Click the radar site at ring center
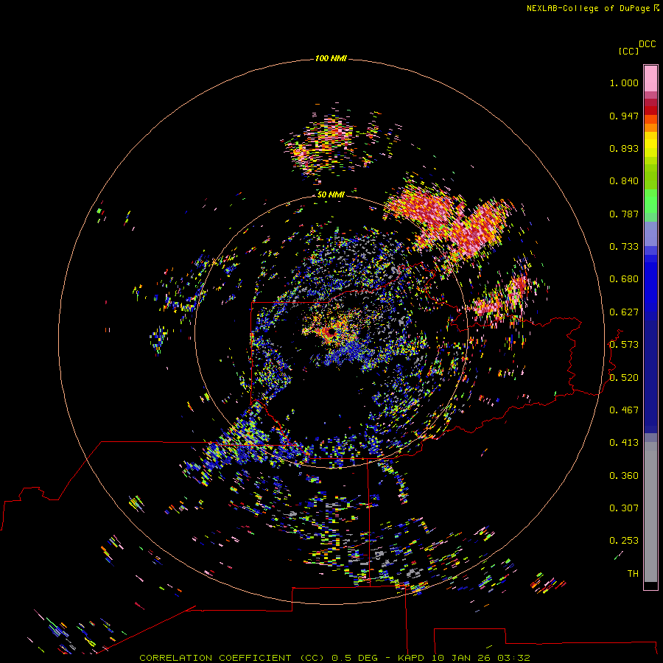Viewport: 663px width, 663px height. click(331, 332)
